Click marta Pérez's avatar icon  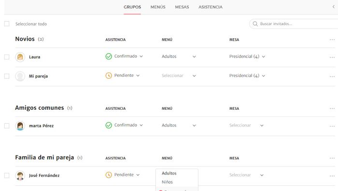click(x=20, y=126)
